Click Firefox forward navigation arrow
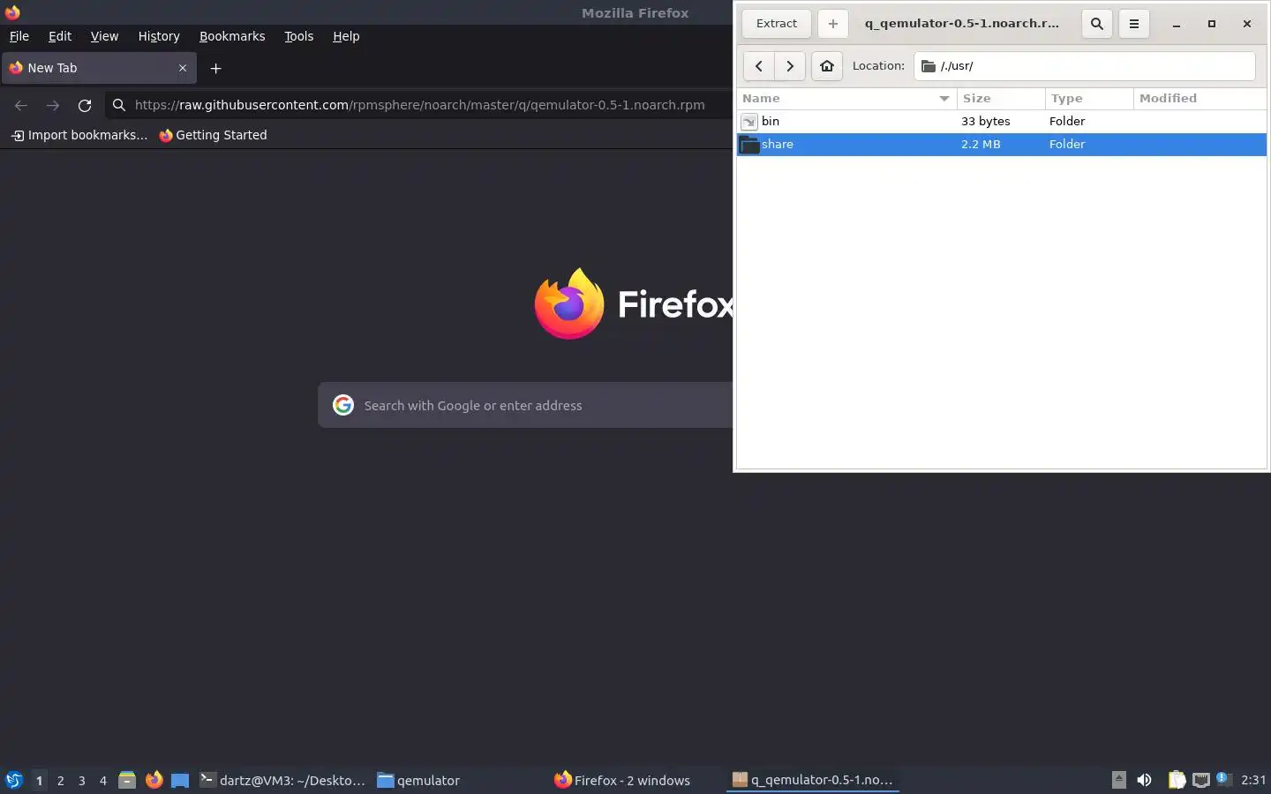The height and width of the screenshot is (794, 1271). pyautogui.click(x=53, y=105)
